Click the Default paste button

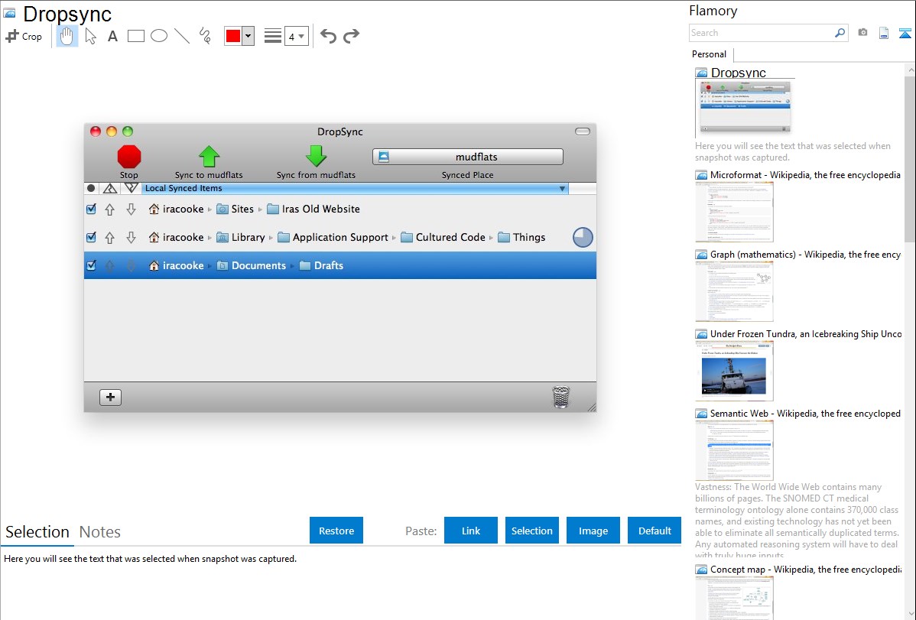click(655, 531)
